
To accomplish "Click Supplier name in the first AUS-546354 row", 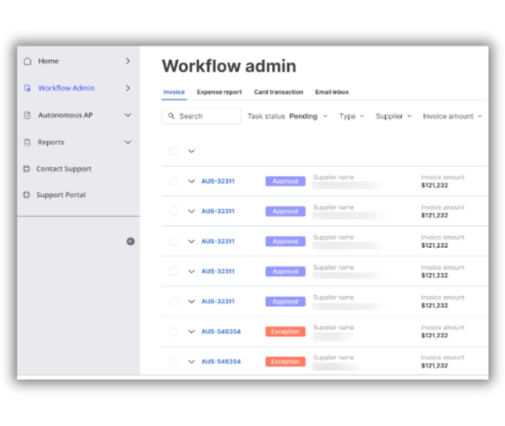I will [x=333, y=327].
